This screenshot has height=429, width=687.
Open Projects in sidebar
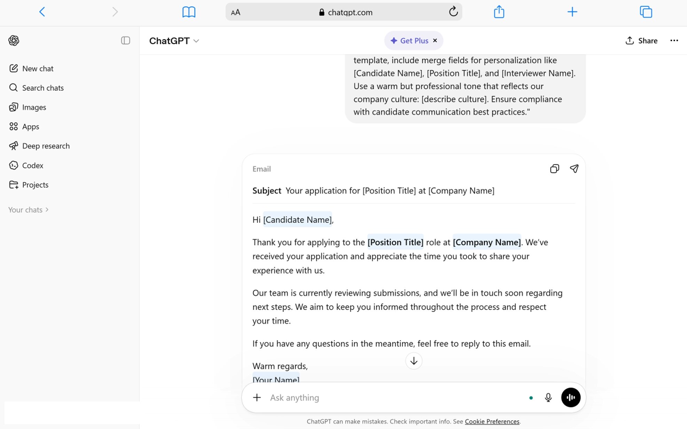(29, 185)
